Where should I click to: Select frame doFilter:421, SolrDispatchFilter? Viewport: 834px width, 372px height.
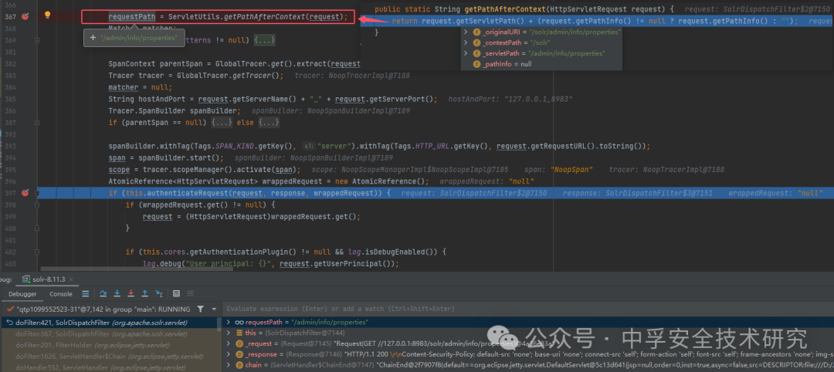109,323
